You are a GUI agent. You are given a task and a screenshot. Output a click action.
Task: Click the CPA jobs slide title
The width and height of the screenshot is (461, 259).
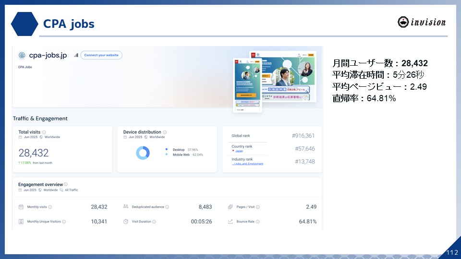coord(69,24)
